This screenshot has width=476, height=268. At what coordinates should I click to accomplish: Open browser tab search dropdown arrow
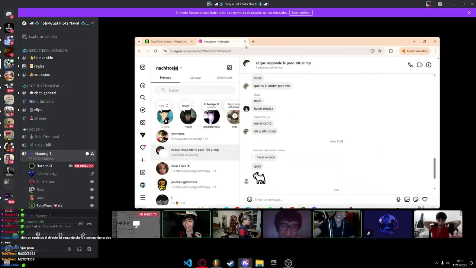(x=139, y=41)
